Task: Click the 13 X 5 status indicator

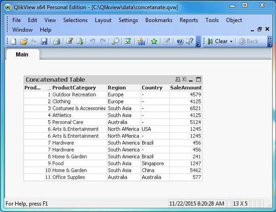Action: [240, 204]
